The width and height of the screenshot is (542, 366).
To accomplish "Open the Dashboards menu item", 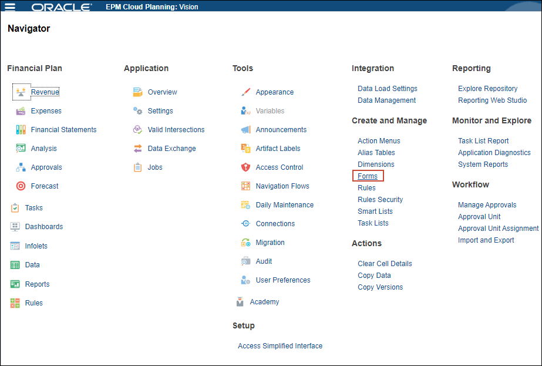I will pos(43,227).
